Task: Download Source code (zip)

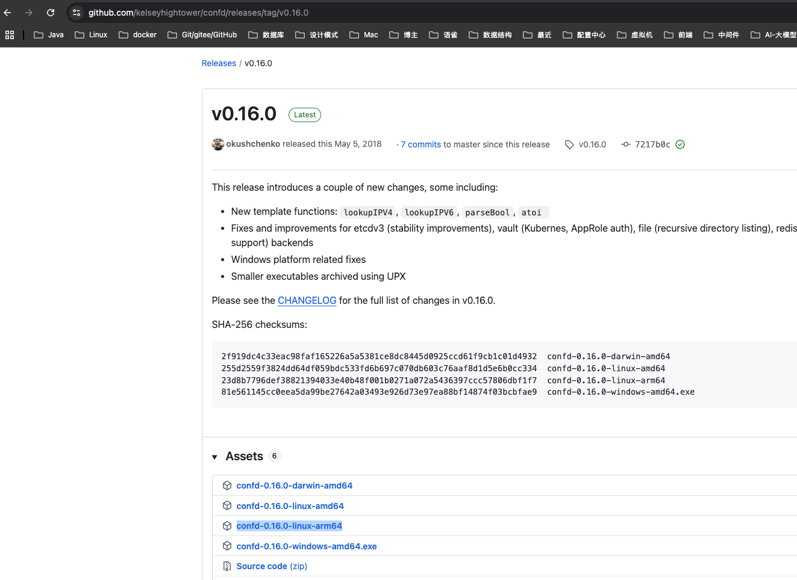Action: [x=272, y=566]
